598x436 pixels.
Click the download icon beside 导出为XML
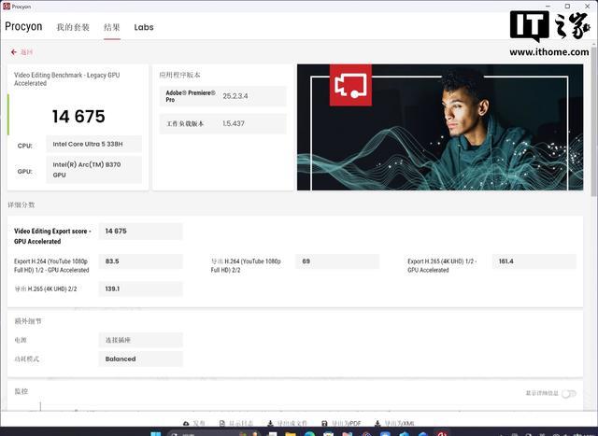(377, 424)
